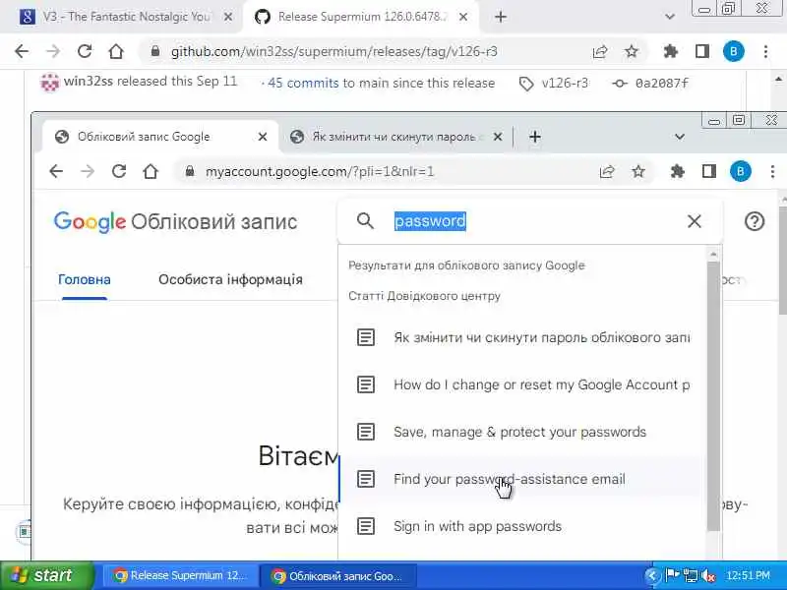
Task: Expand the tab search chevron in the front window
Action: click(680, 137)
